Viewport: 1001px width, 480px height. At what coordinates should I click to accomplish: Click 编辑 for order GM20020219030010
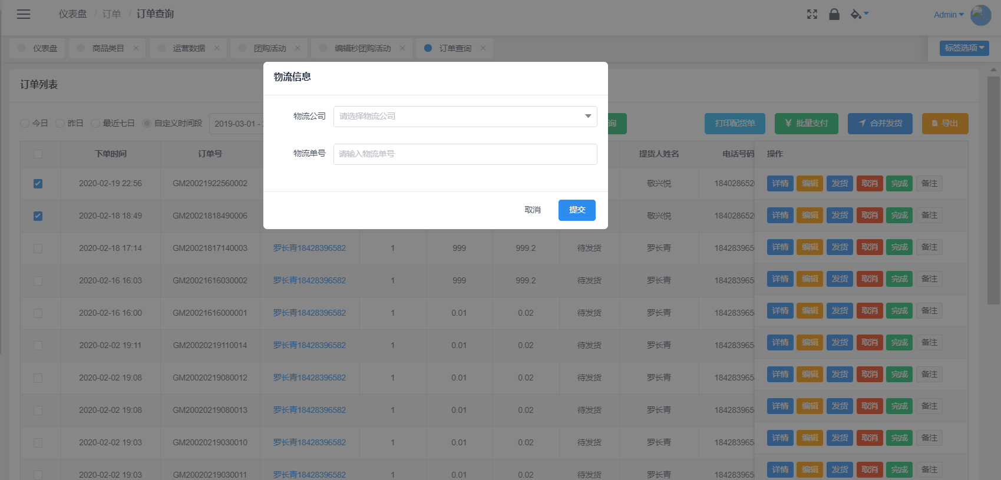(x=810, y=438)
